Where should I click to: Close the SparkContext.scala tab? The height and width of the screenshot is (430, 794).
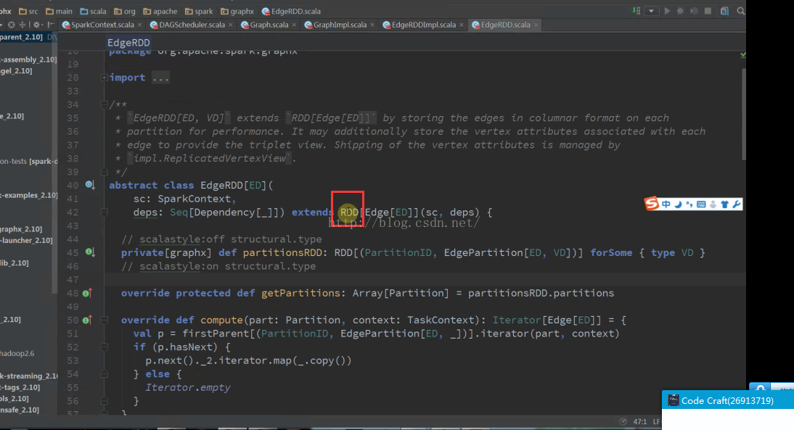(x=140, y=25)
